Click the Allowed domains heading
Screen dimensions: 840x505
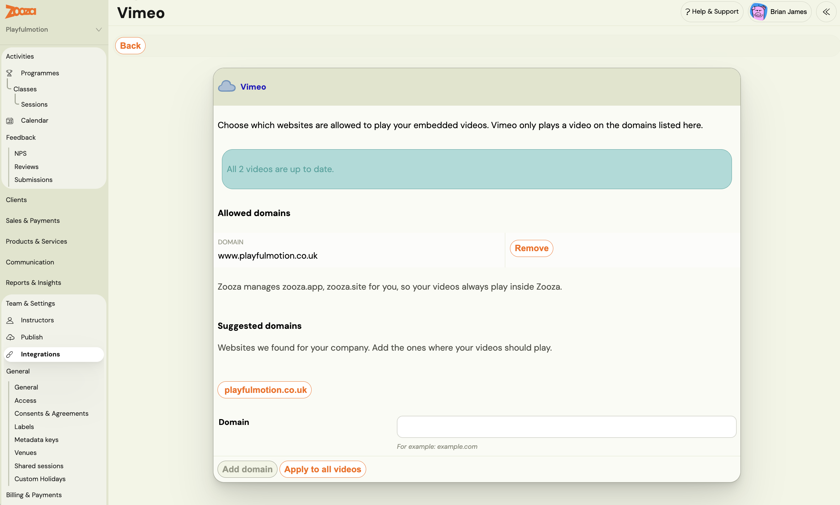254,213
